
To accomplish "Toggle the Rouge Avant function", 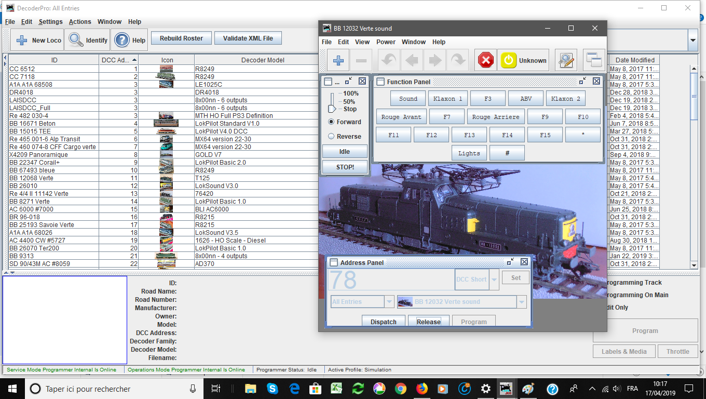I will (x=401, y=117).
